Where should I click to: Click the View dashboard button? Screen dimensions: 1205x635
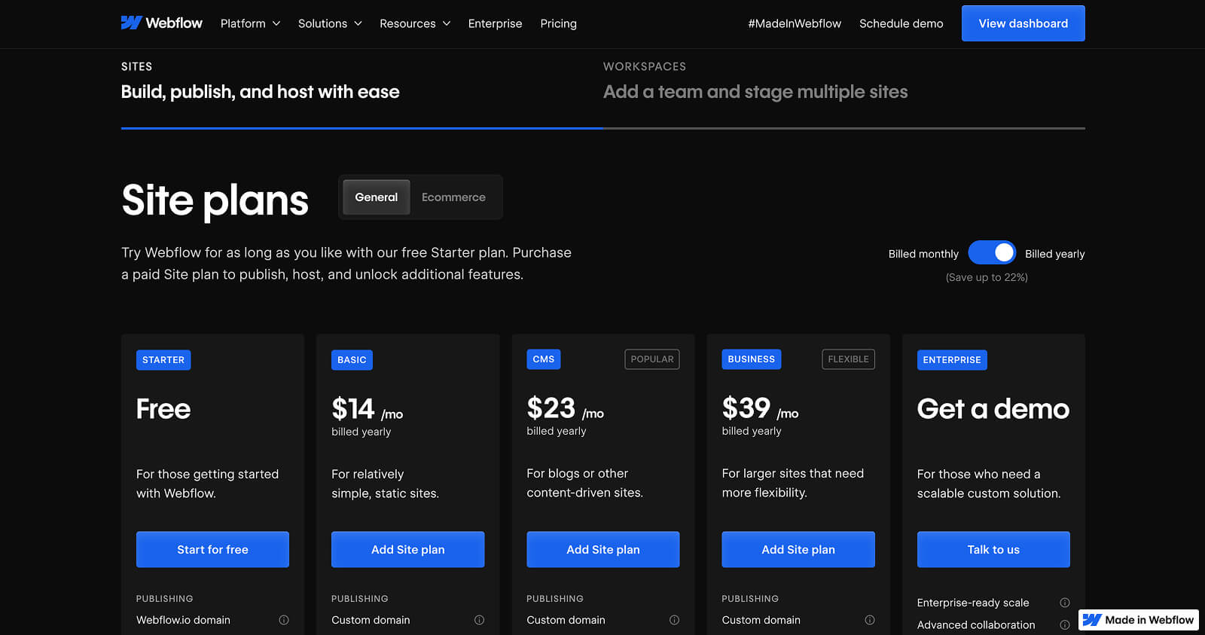click(x=1023, y=23)
